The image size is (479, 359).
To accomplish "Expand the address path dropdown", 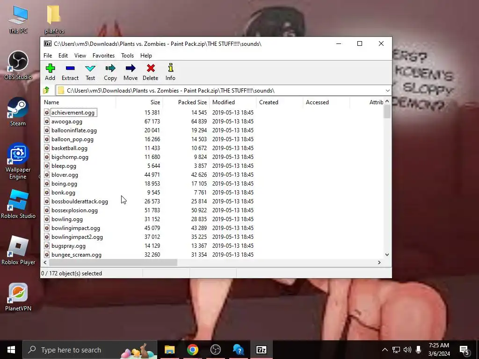I will 387,91.
